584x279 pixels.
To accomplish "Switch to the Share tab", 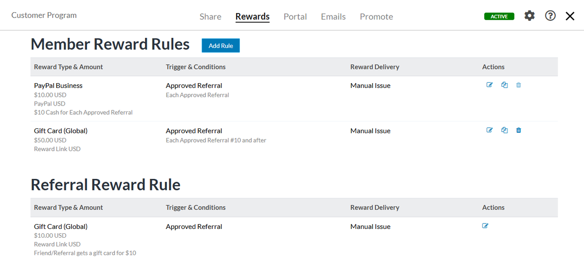I will tap(210, 17).
